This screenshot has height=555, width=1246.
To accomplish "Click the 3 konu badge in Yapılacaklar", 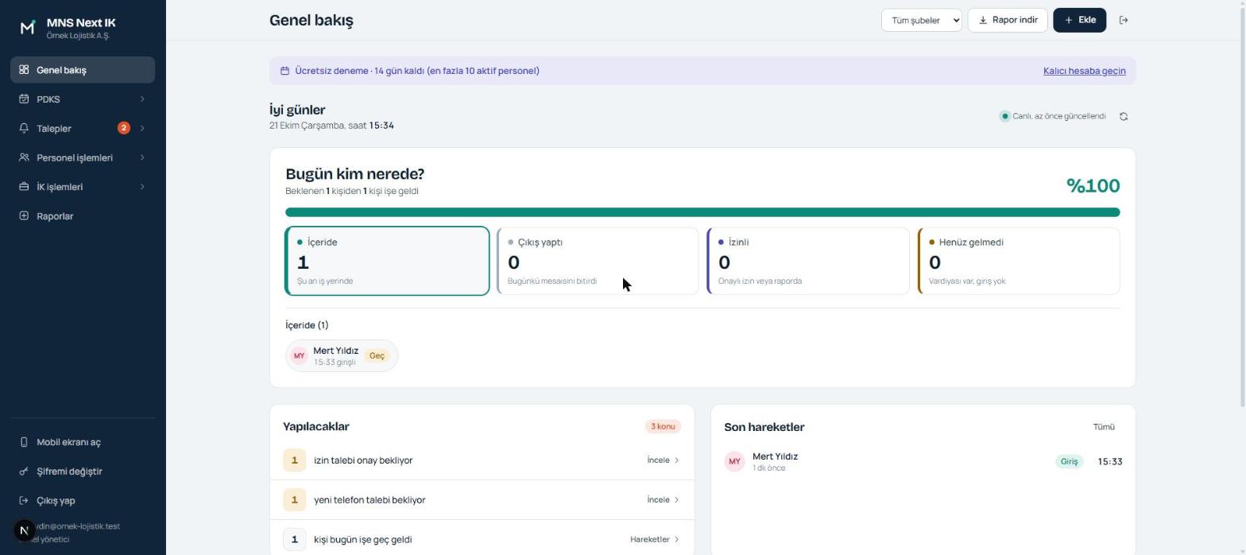I will [663, 427].
